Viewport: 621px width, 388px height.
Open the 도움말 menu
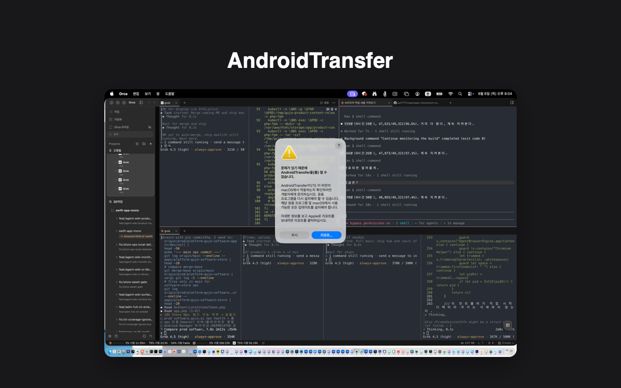tap(169, 94)
